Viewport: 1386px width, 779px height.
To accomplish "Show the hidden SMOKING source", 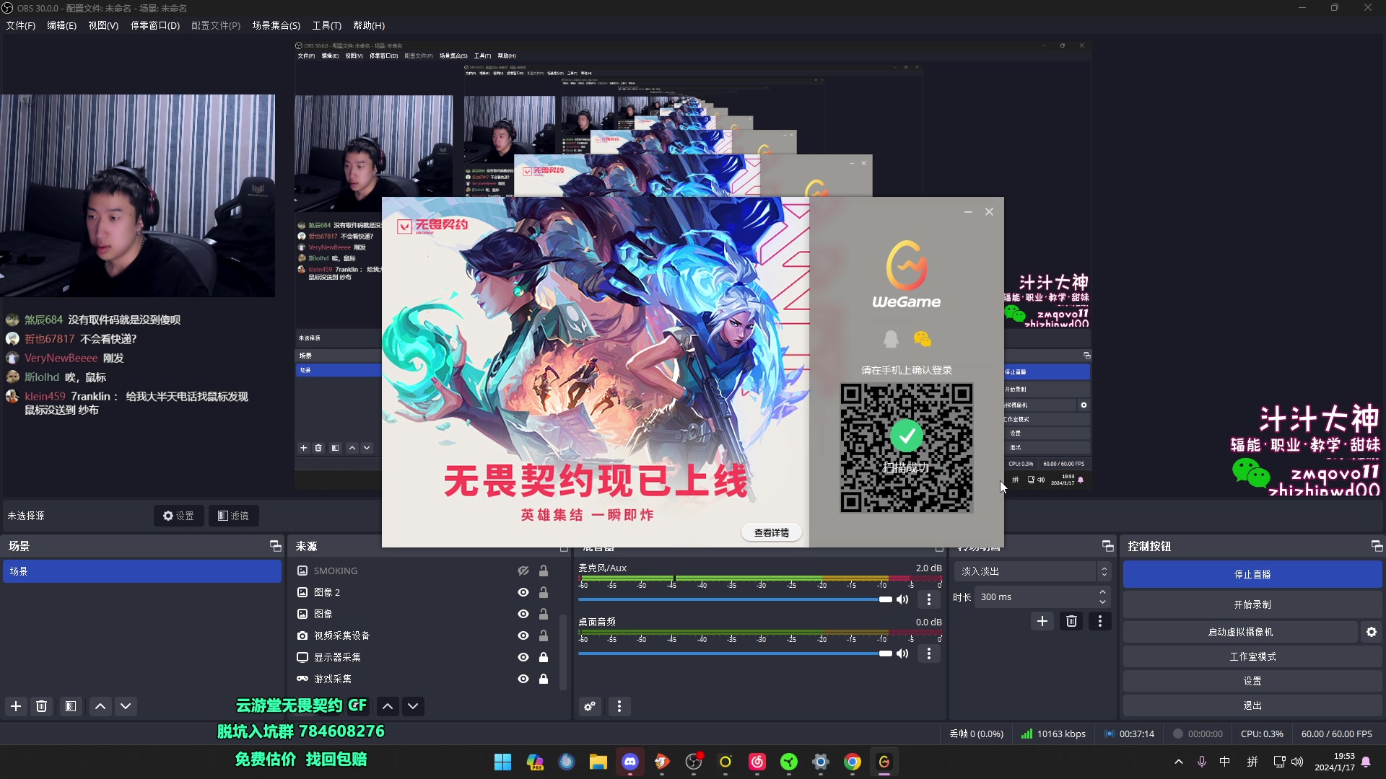I will [523, 571].
